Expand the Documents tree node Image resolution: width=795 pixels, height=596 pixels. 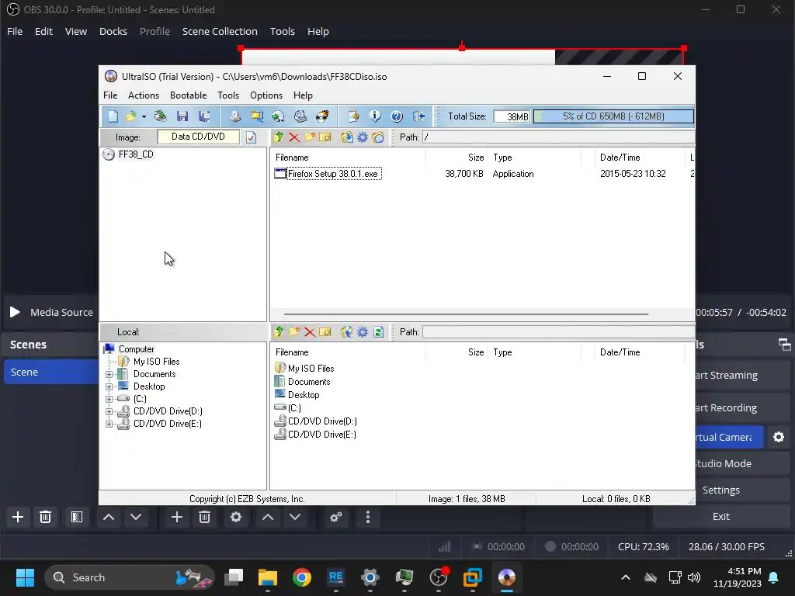click(109, 375)
